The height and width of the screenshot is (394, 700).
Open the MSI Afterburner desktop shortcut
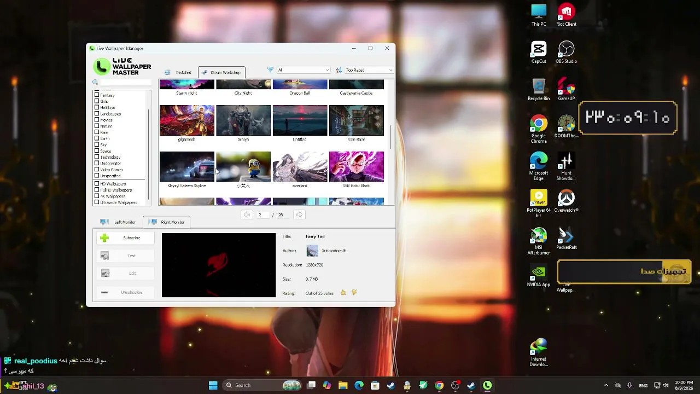point(539,241)
